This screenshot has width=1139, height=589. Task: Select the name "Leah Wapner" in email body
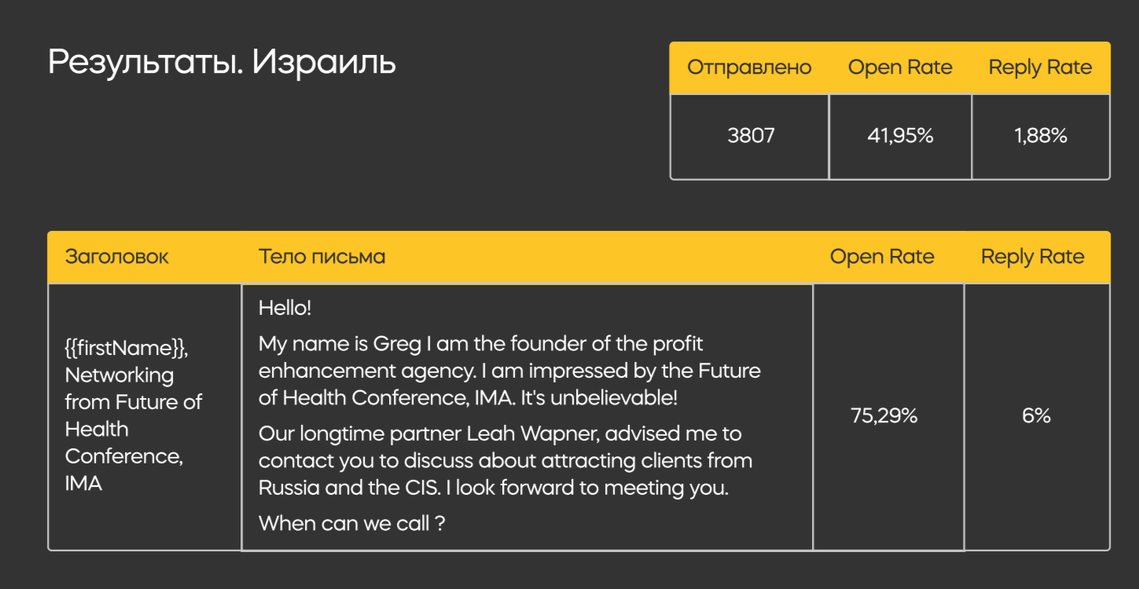[546, 434]
